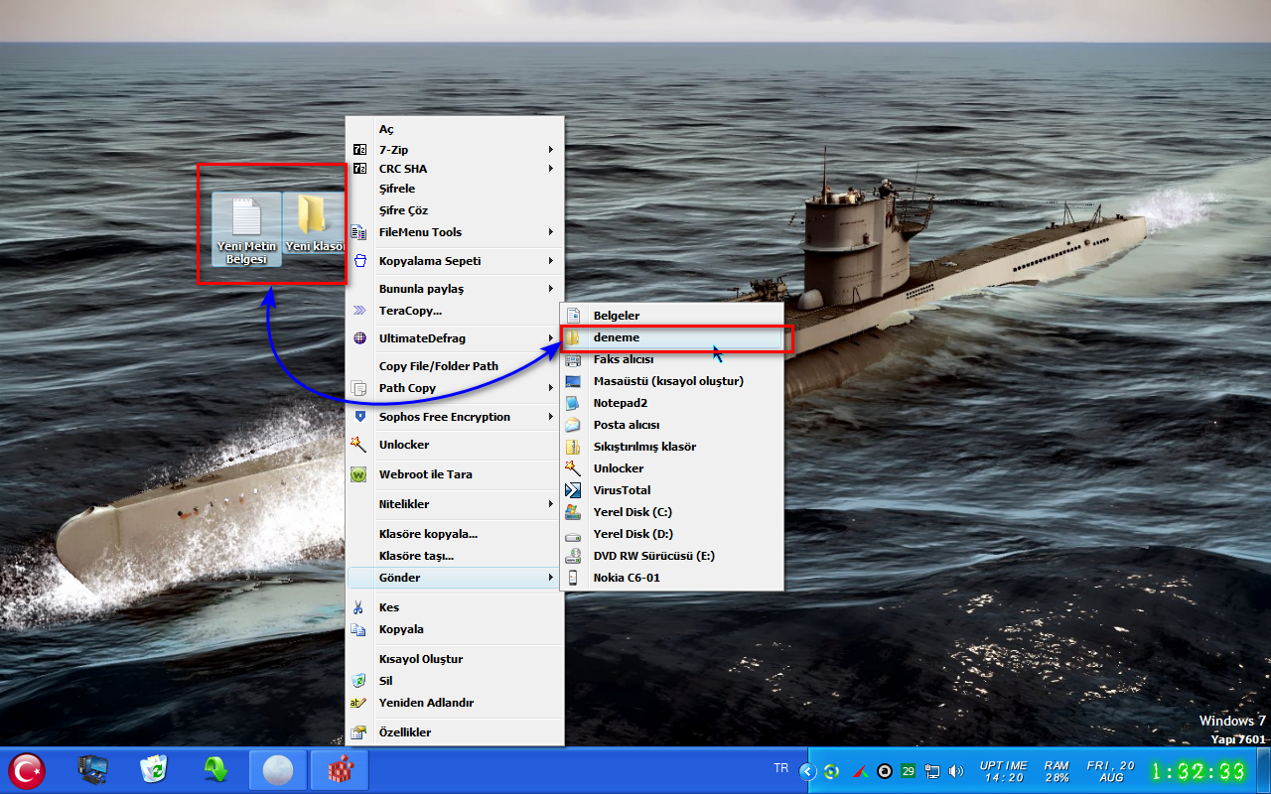The height and width of the screenshot is (794, 1271).
Task: Click the Nokia C6-01 phone icon
Action: pos(573,578)
